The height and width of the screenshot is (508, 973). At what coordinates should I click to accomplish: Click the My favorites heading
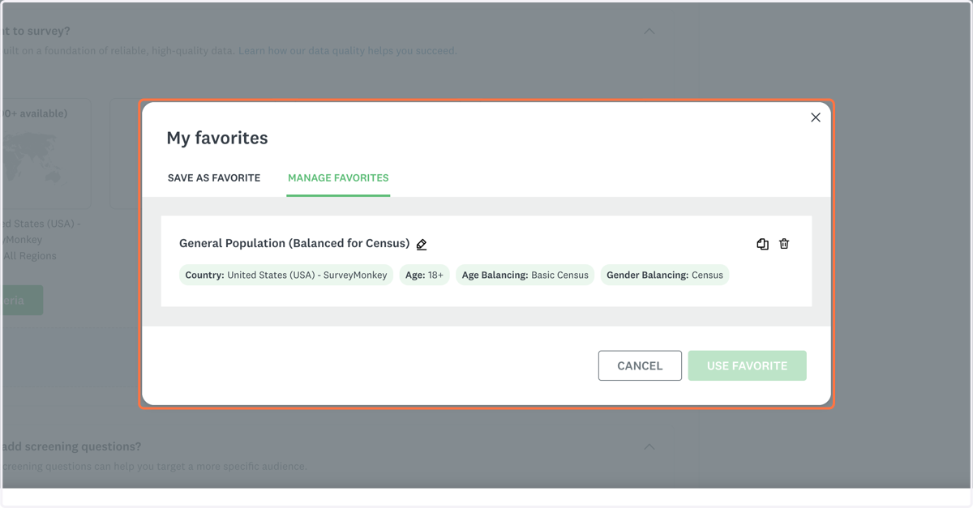[x=217, y=138]
